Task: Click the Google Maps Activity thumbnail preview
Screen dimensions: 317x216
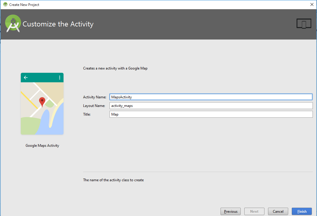Action: (x=42, y=104)
